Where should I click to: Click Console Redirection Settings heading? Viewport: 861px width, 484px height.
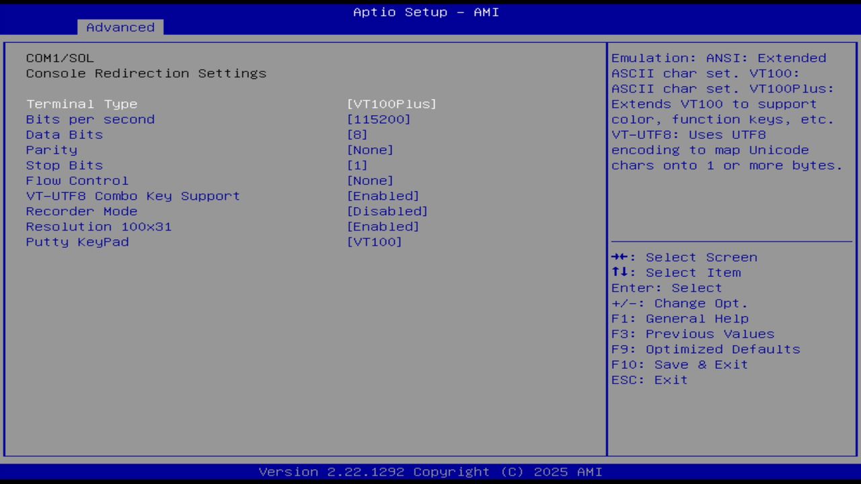[x=146, y=73]
